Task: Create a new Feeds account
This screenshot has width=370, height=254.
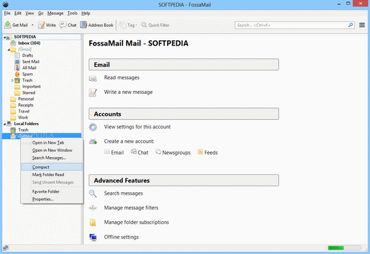Action: tap(208, 152)
